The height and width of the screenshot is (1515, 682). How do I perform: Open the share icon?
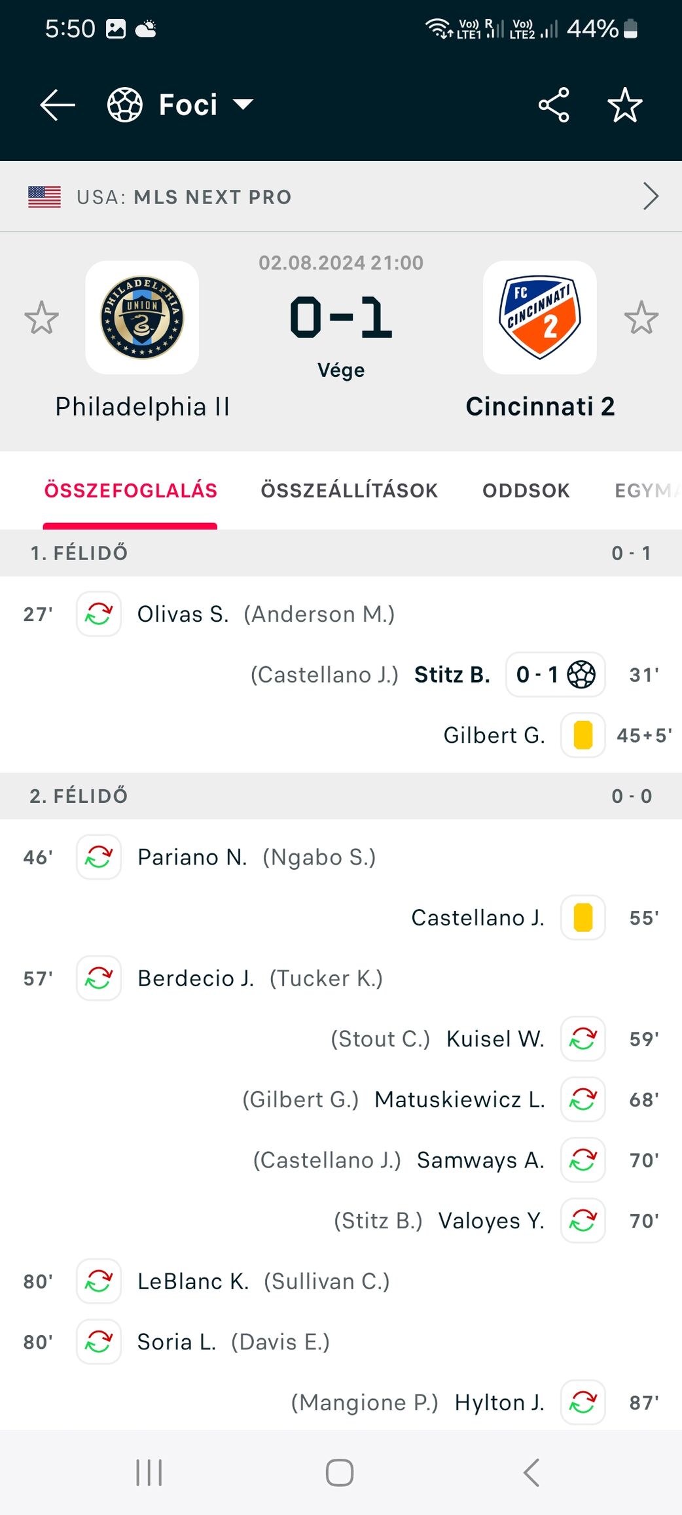[x=554, y=105]
